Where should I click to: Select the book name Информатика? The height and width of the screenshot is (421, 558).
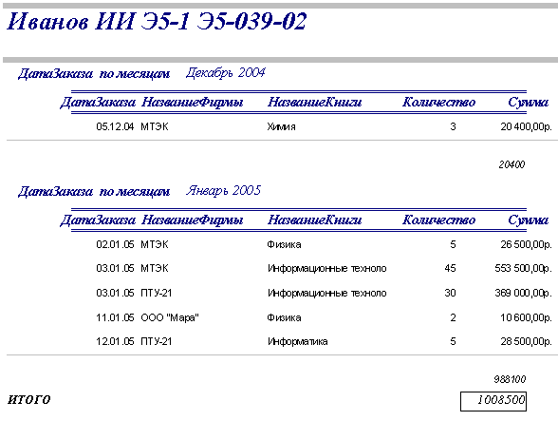click(x=298, y=341)
